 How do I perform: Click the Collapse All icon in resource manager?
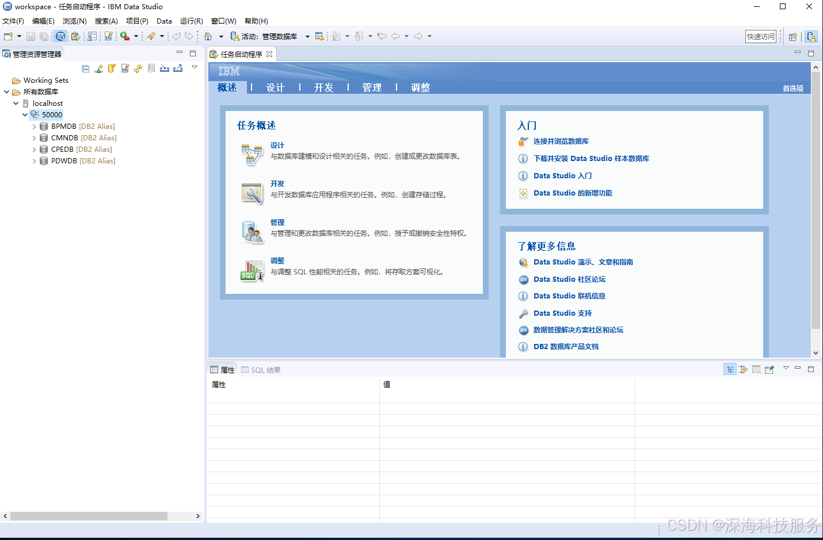(x=86, y=68)
